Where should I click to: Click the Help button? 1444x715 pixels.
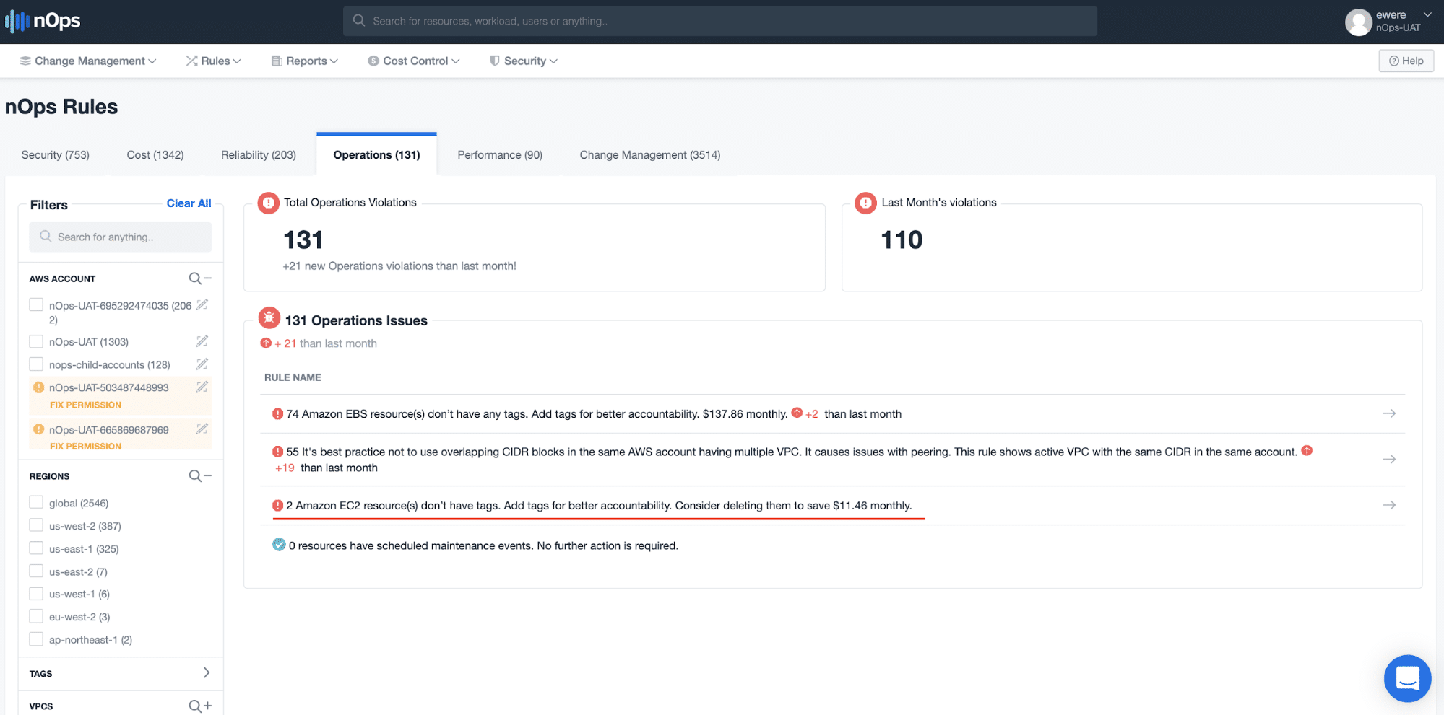point(1406,61)
